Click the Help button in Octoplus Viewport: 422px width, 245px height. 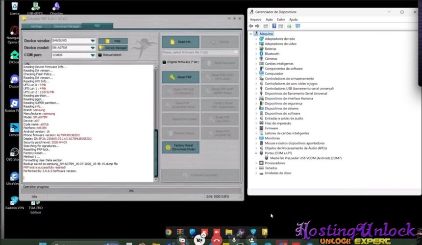pyautogui.click(x=113, y=41)
